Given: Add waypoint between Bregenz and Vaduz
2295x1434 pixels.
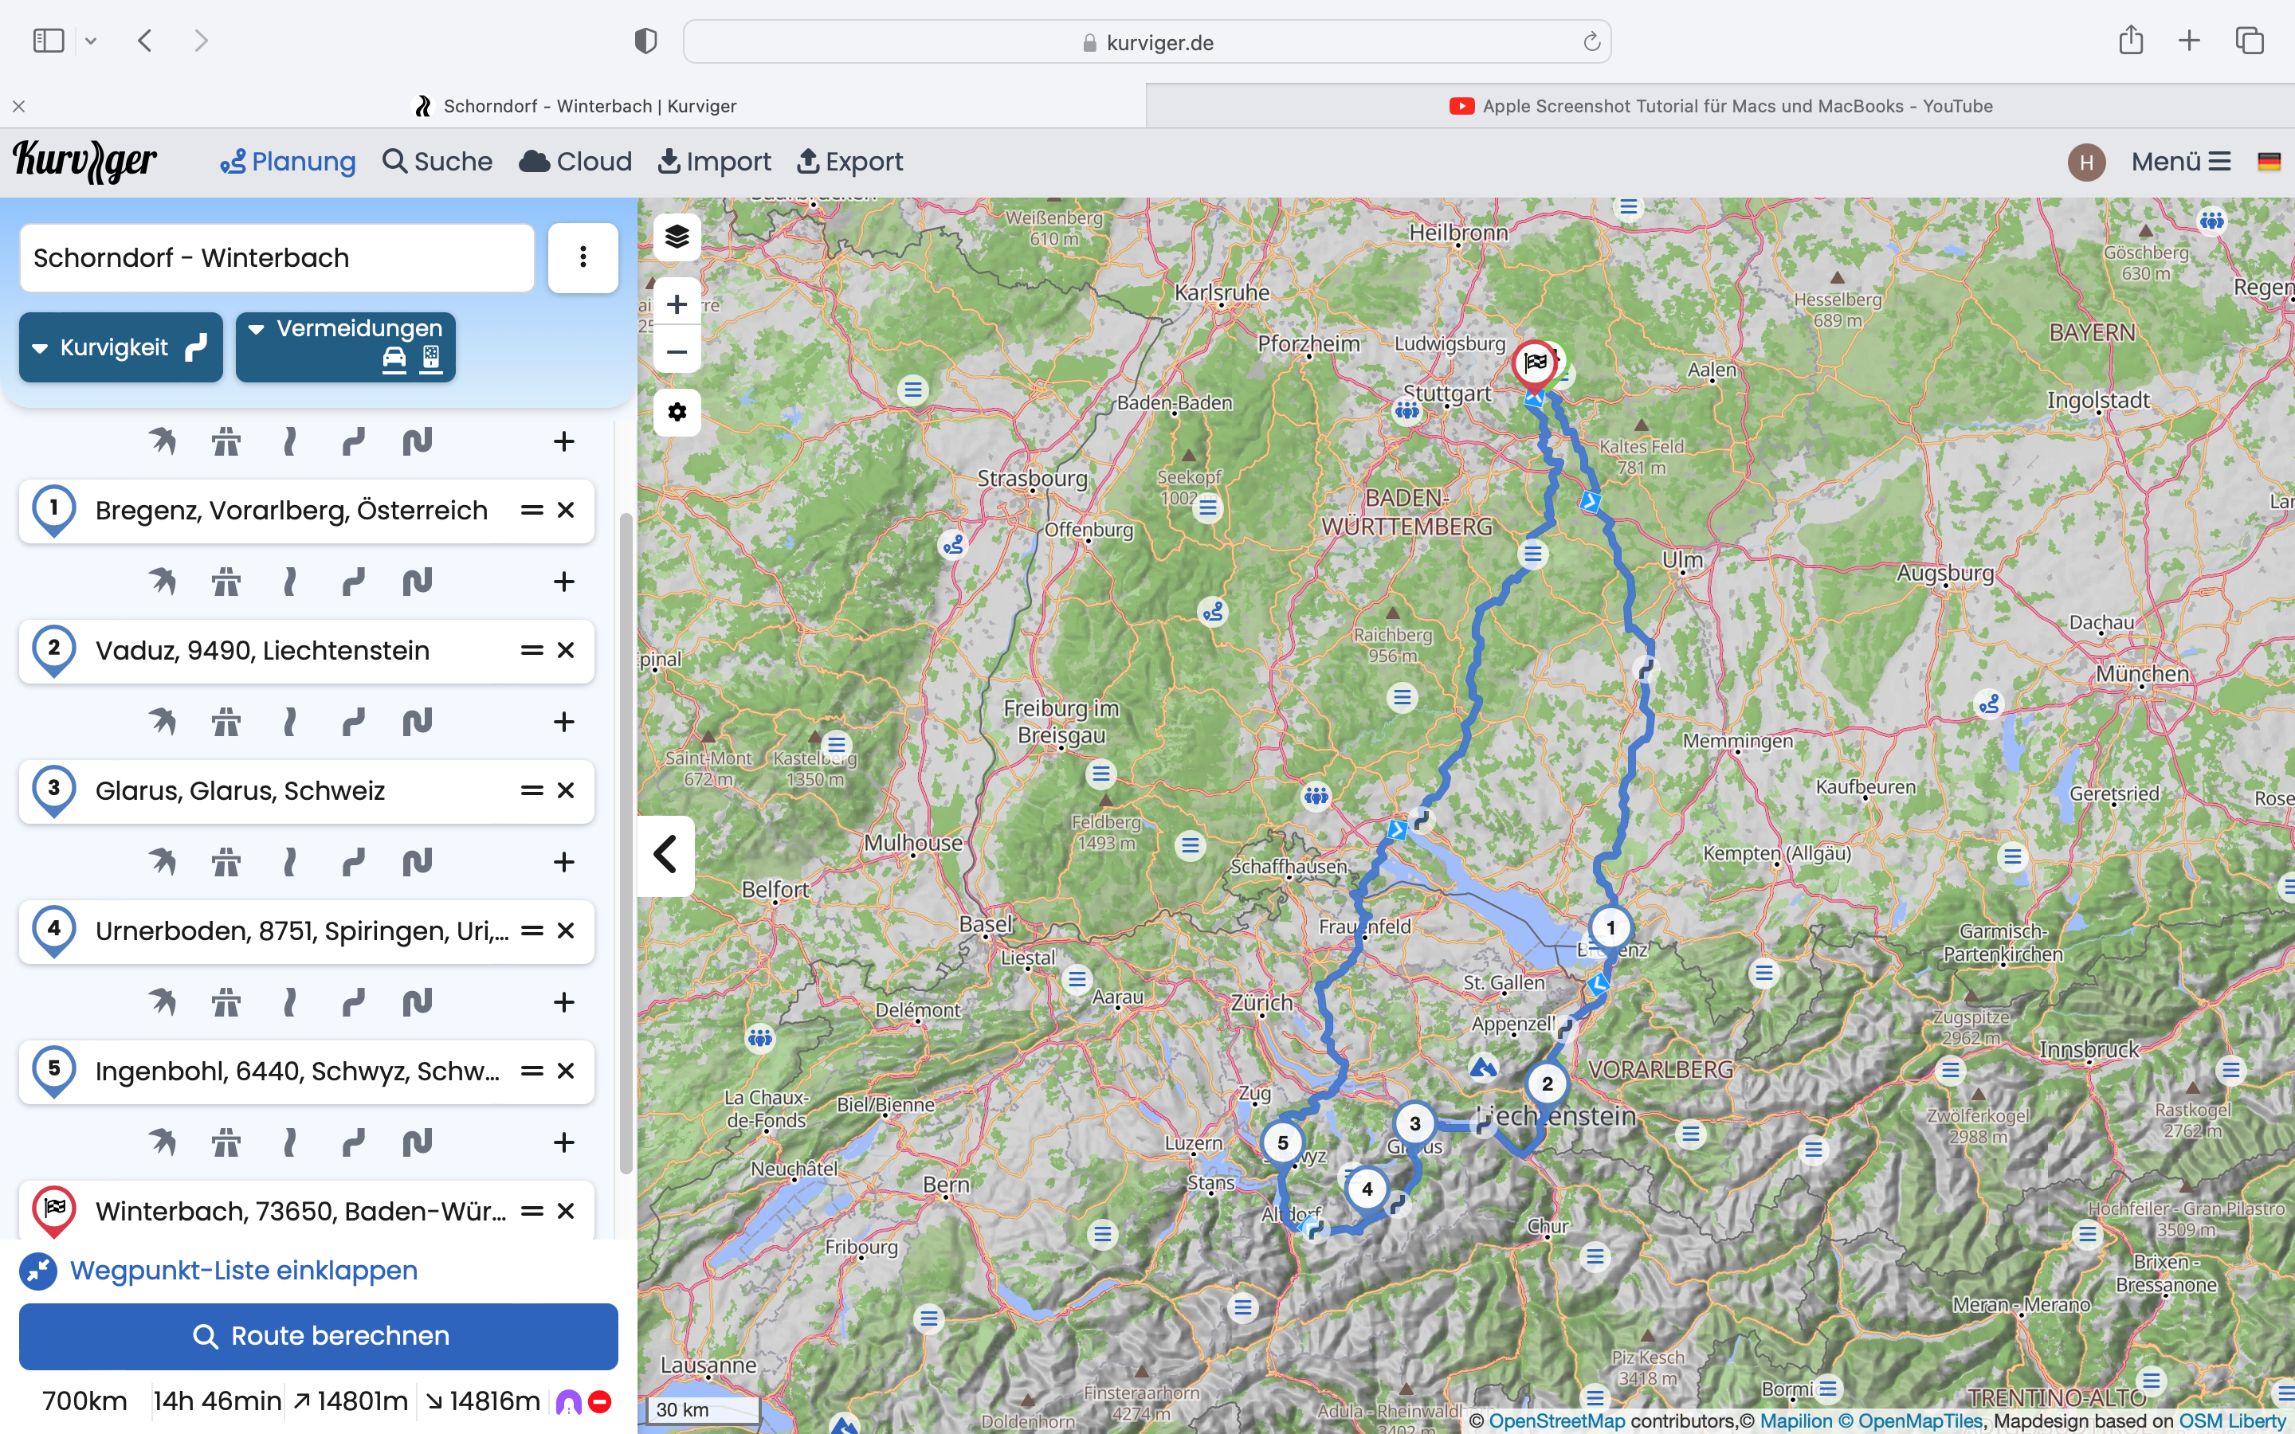Looking at the screenshot, I should pyautogui.click(x=564, y=582).
